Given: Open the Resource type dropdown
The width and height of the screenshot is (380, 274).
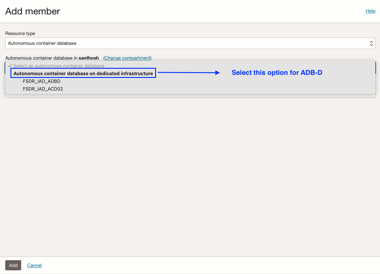Looking at the screenshot, I should [x=190, y=43].
